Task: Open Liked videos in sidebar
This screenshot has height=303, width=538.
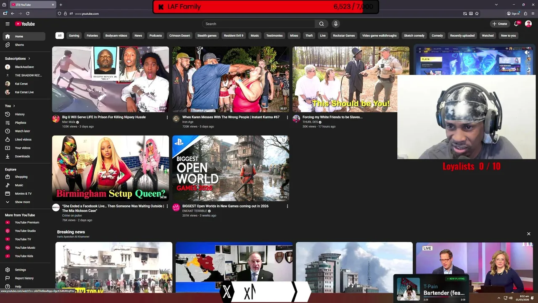Action: [x=24, y=139]
